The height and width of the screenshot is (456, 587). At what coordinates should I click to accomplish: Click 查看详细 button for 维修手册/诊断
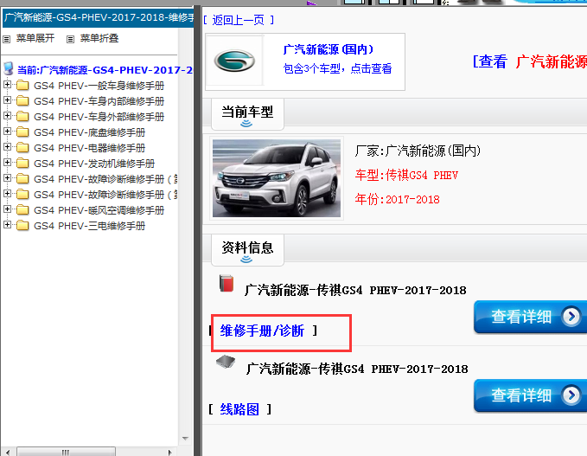[531, 317]
